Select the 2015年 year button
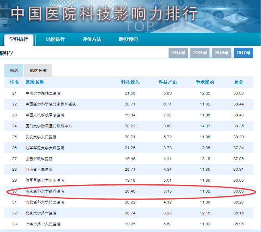 [200, 53]
